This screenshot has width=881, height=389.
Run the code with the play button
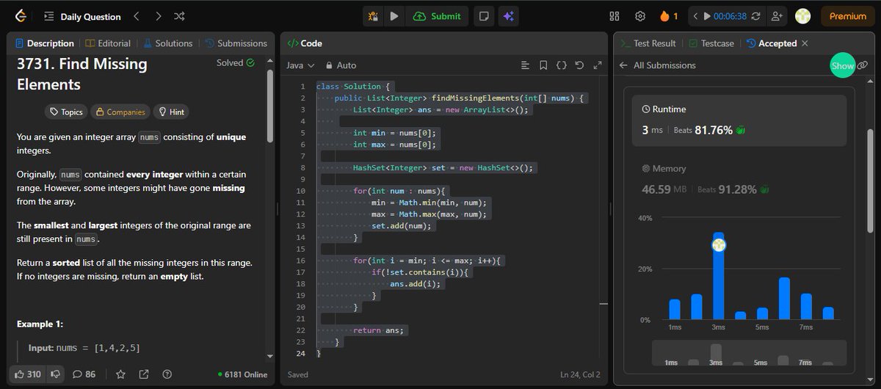394,16
